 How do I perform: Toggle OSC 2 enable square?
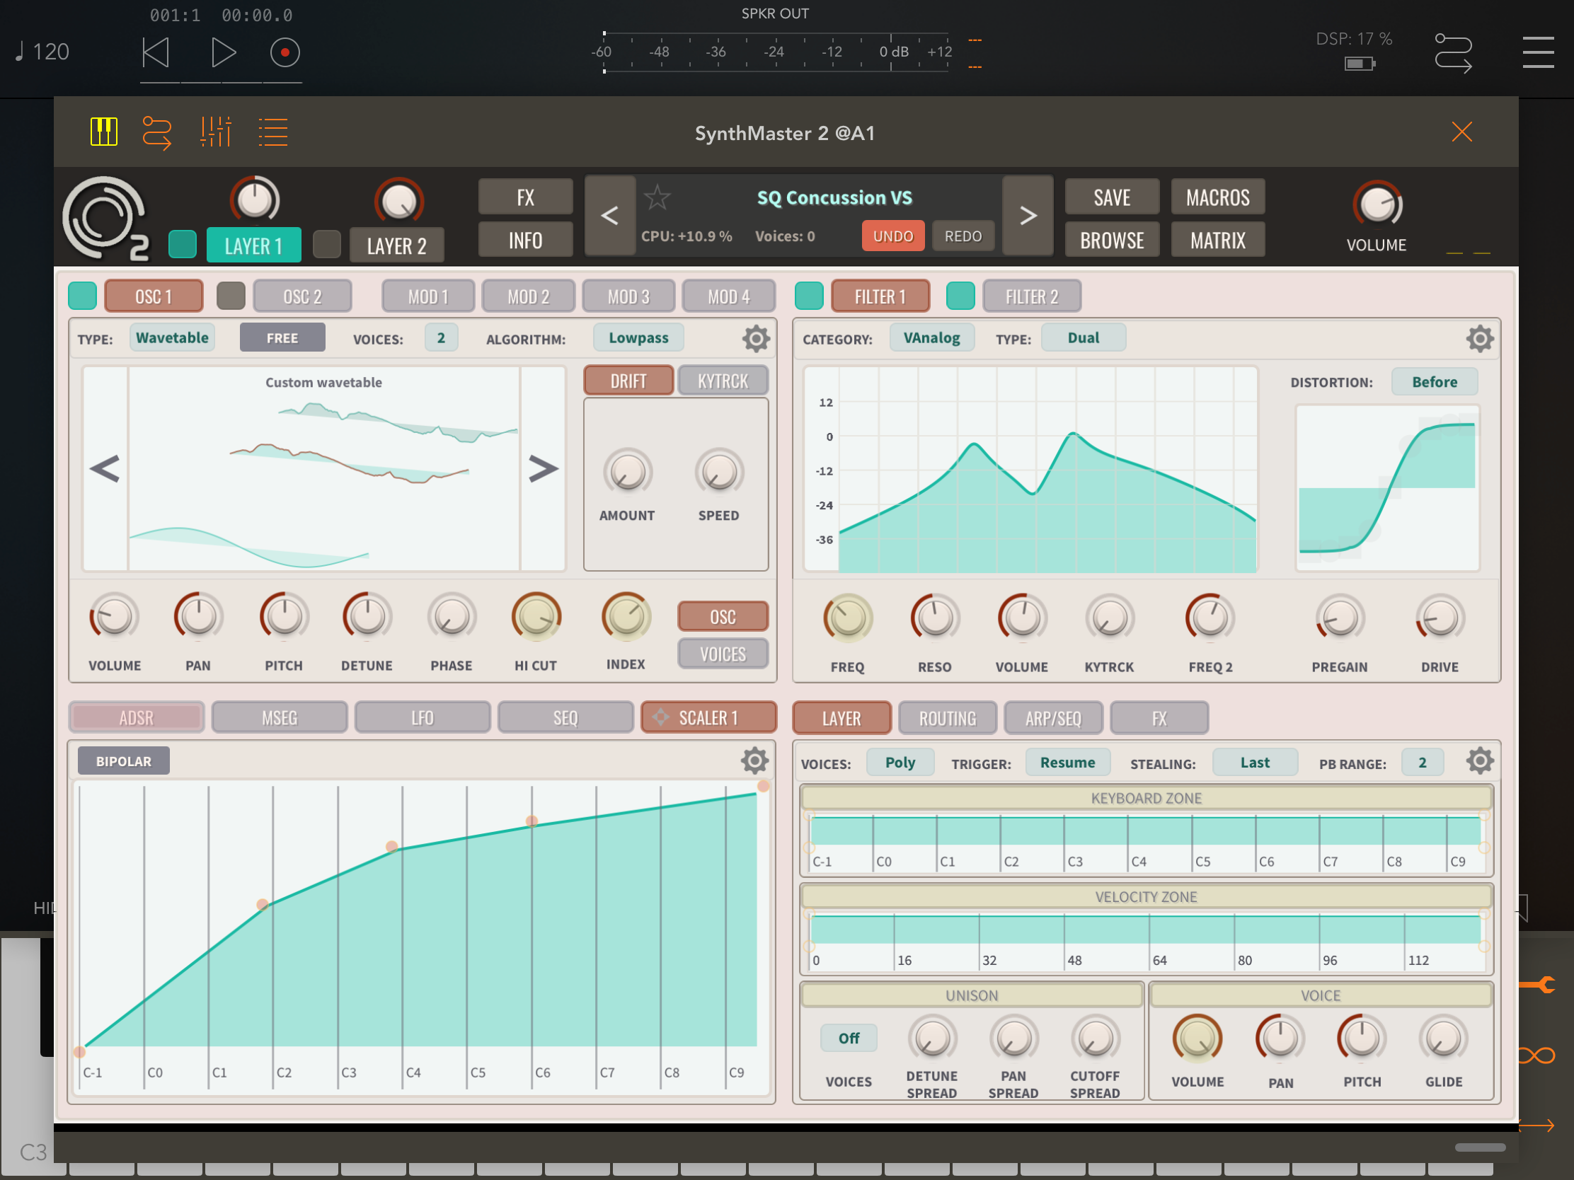[x=231, y=296]
